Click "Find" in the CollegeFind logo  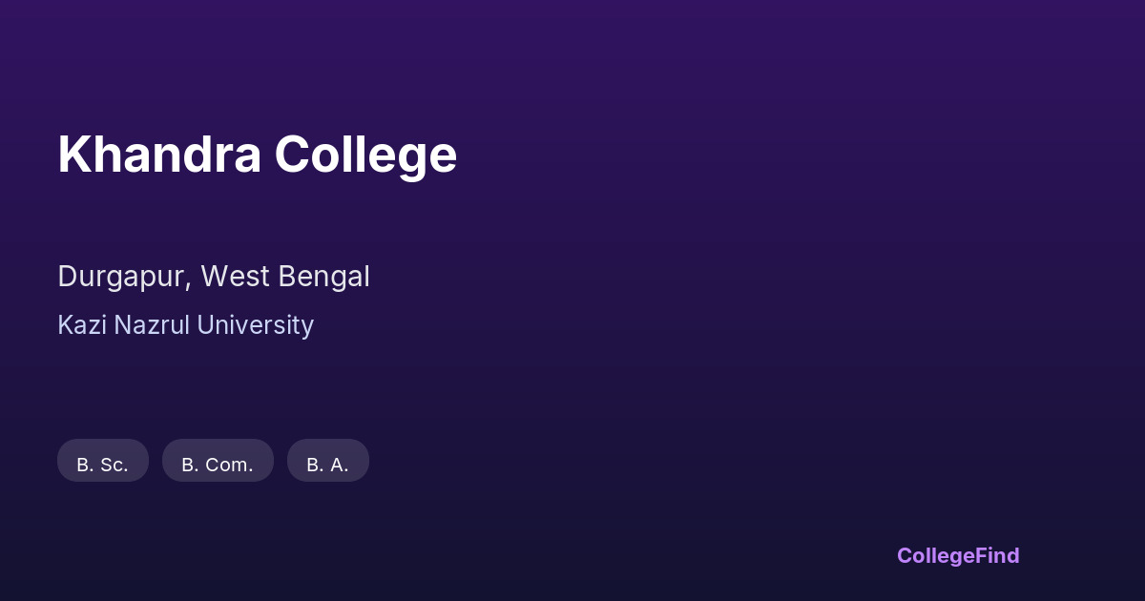click(x=997, y=555)
